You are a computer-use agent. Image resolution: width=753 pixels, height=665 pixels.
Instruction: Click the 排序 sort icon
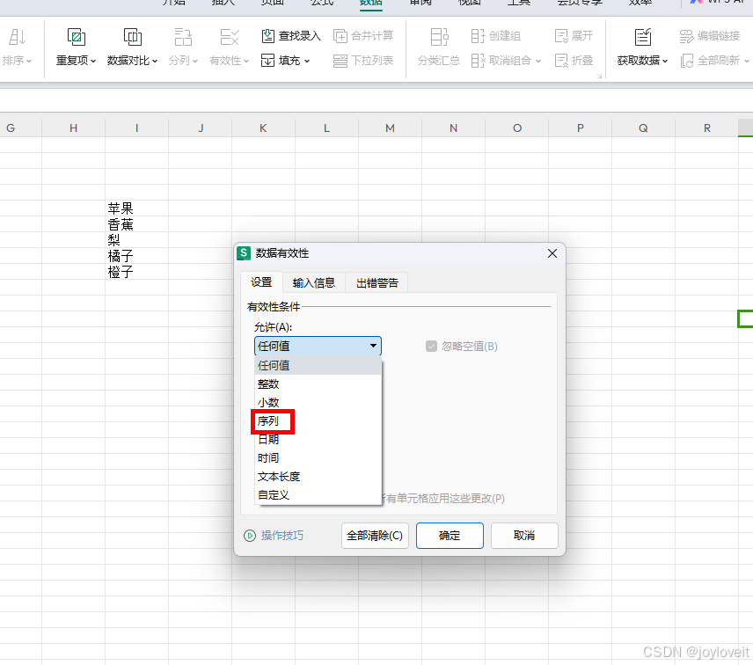(18, 37)
